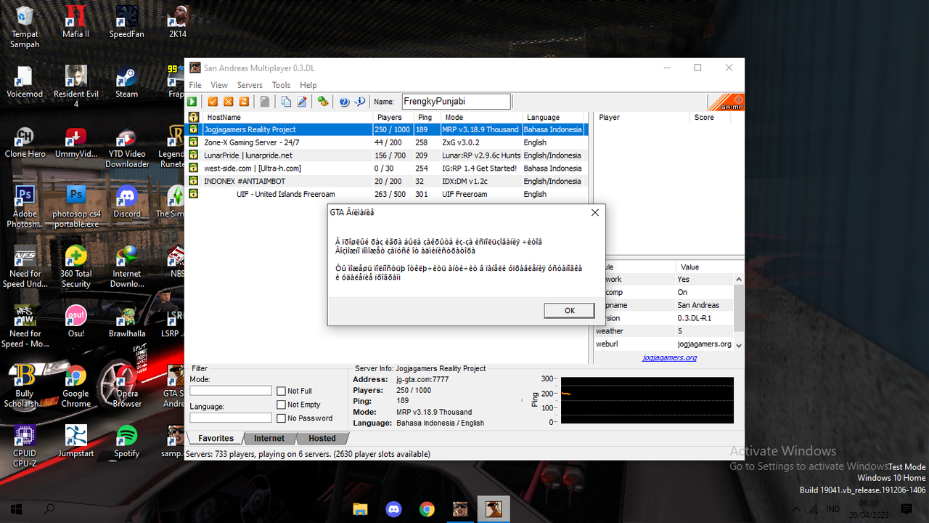Click scroll-up arrow in server rules list
929x523 pixels.
[x=739, y=280]
